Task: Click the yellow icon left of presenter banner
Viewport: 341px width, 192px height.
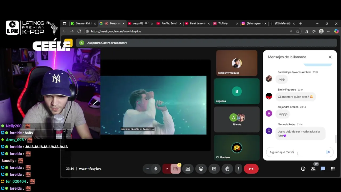Action: pyautogui.click(x=68, y=43)
